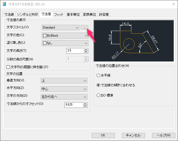Open text style browse button (...)
This screenshot has width=178, height=141.
pos(84,27)
